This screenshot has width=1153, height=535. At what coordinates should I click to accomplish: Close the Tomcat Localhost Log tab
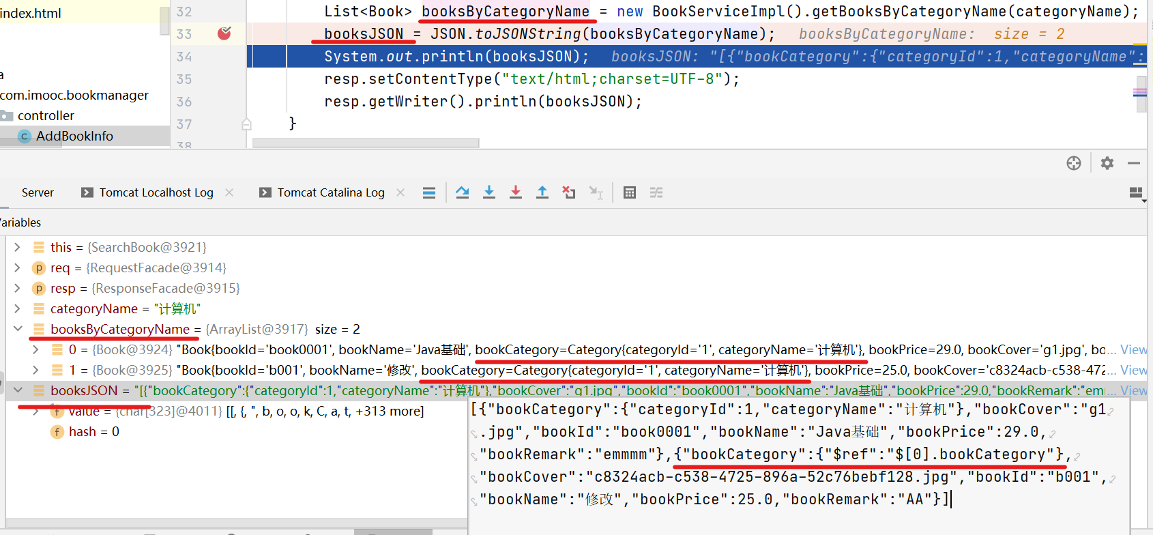[x=229, y=192]
